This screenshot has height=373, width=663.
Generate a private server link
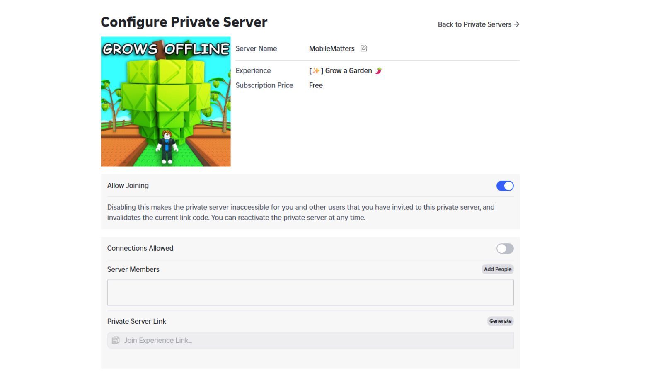tap(500, 321)
